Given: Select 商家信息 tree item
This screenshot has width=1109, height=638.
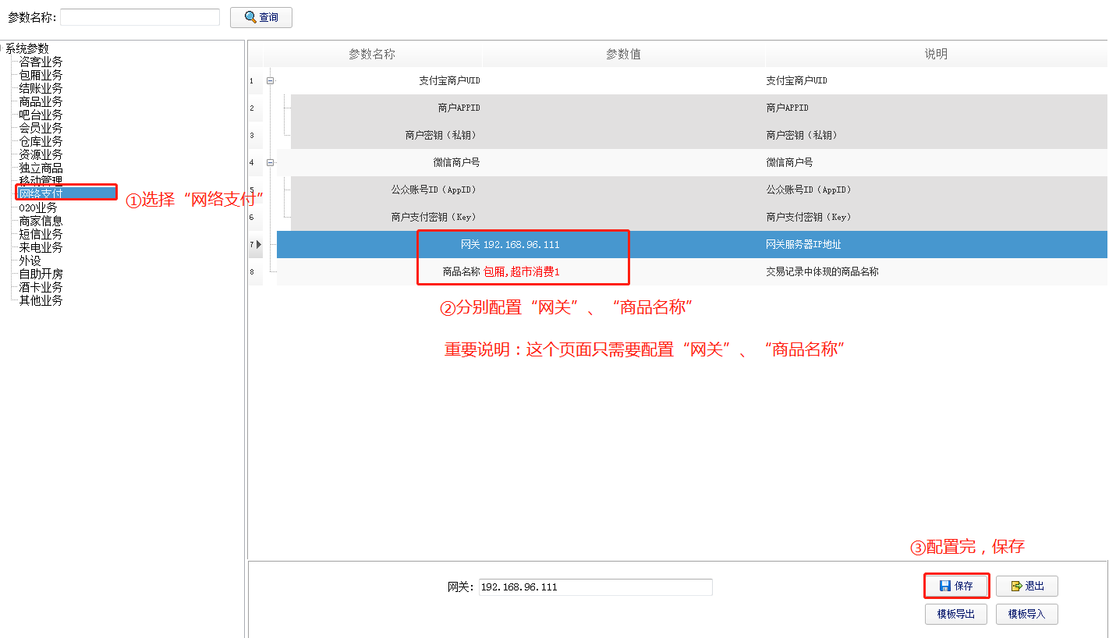Looking at the screenshot, I should click(41, 221).
